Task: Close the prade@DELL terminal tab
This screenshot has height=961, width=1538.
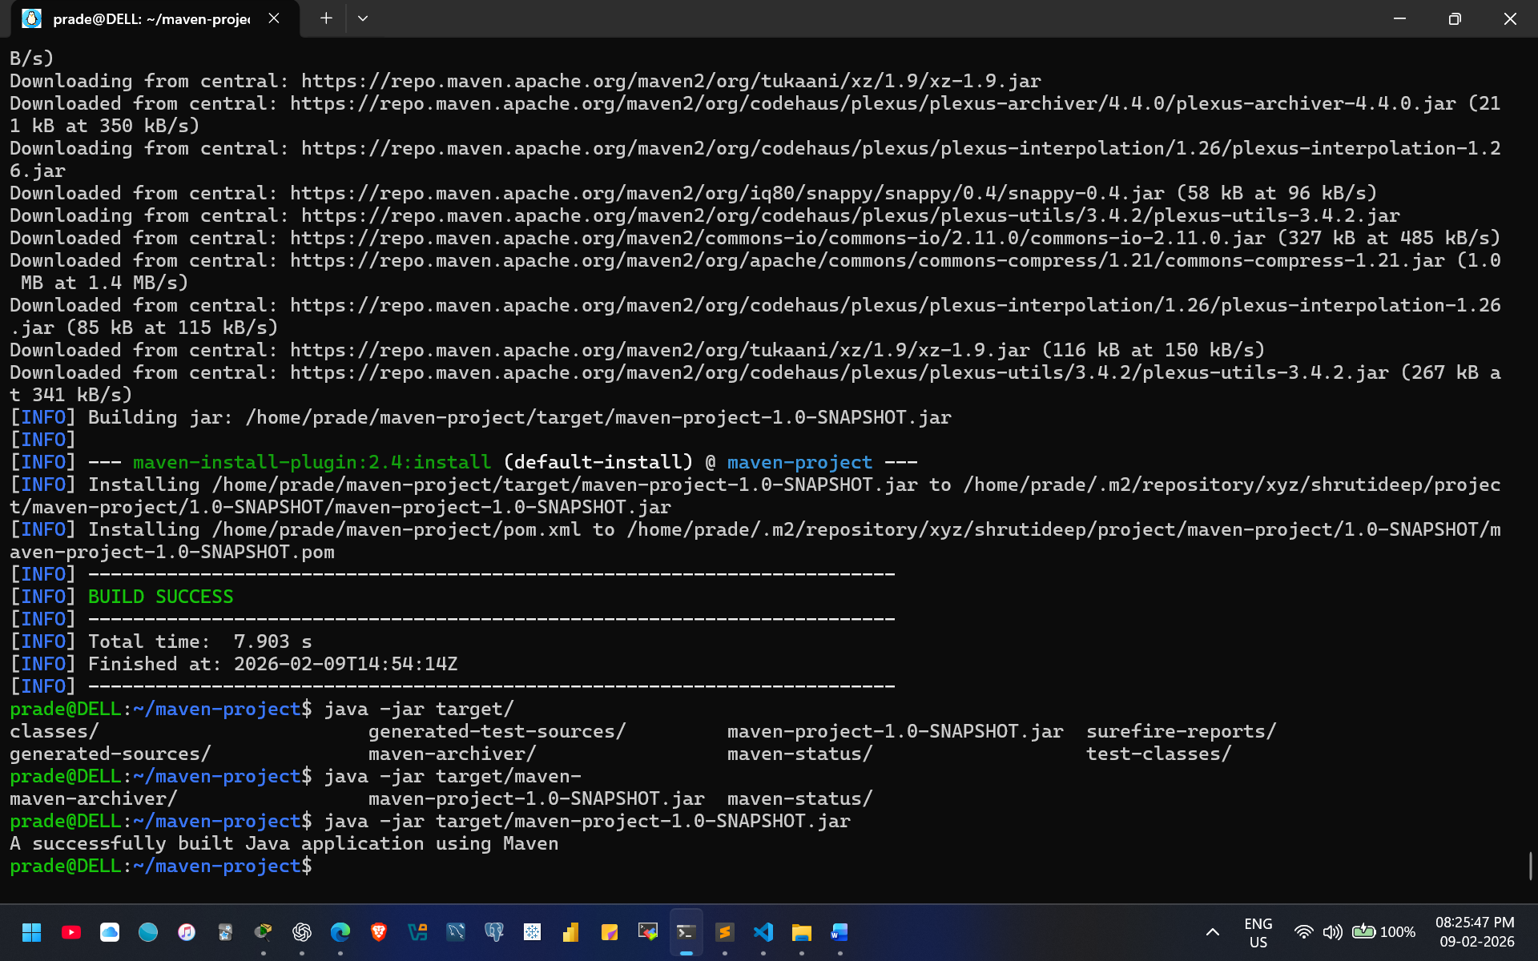Action: point(274,18)
